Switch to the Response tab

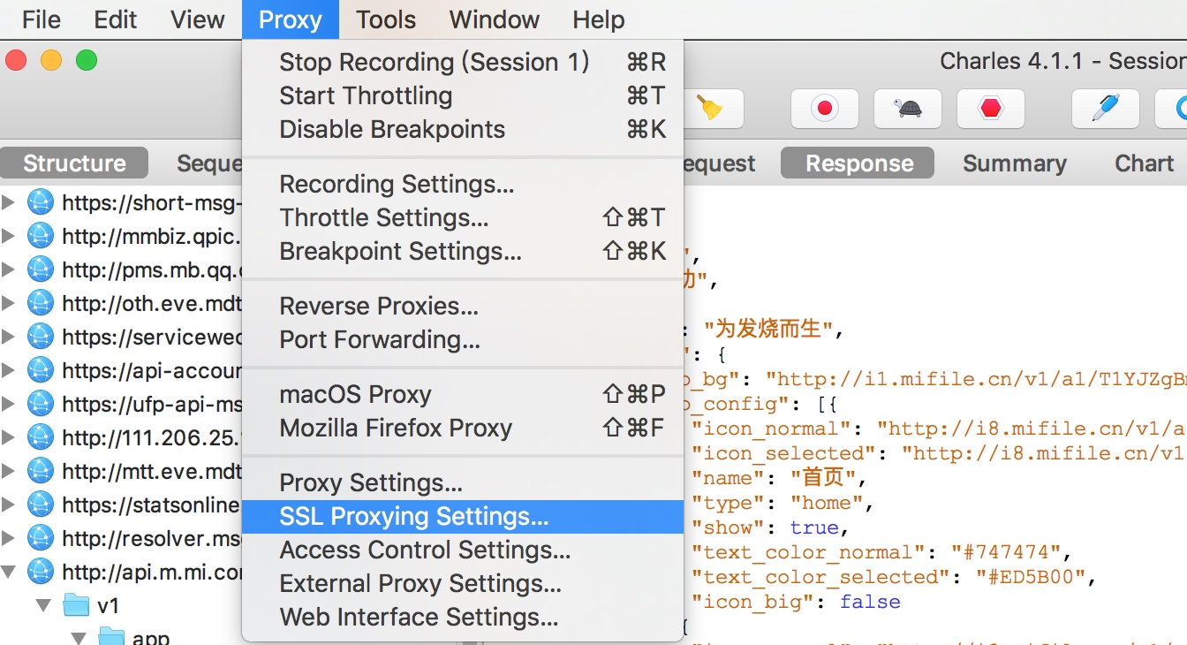[858, 163]
